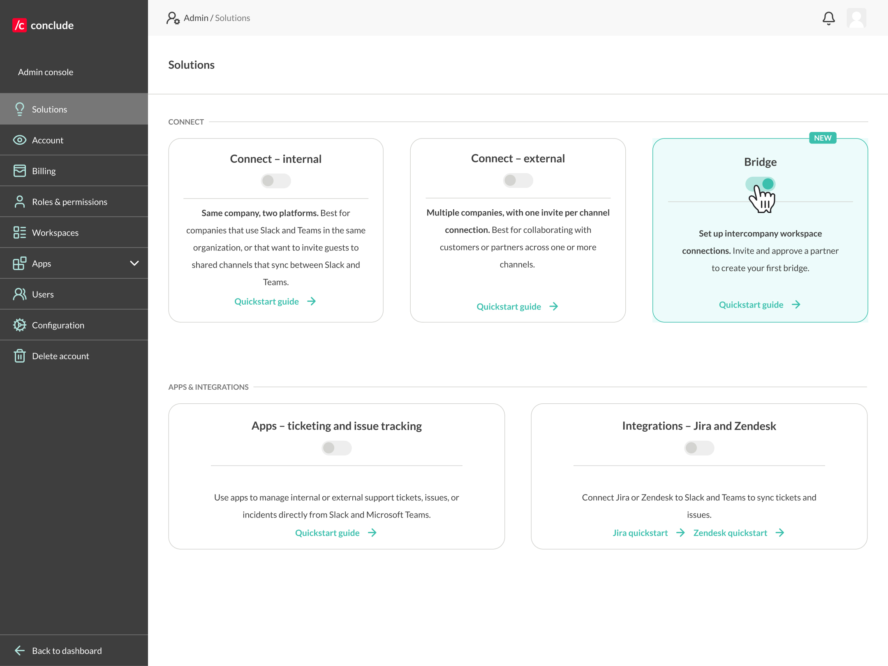Turn off the Bridge toggle
Viewport: 888px width, 666px height.
[x=760, y=184]
